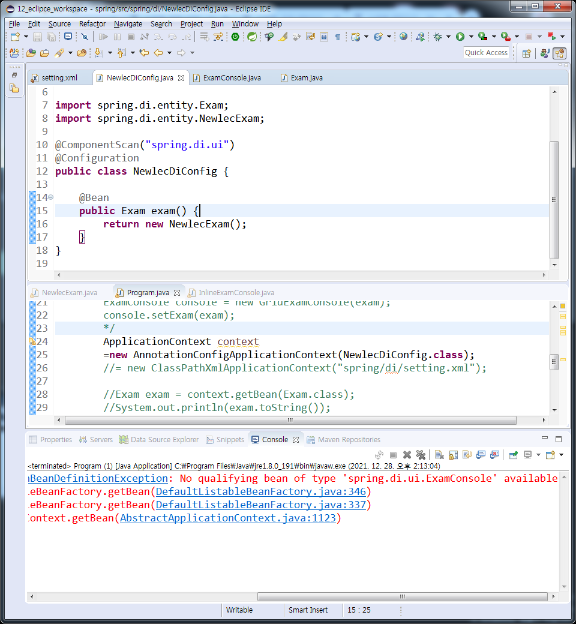Open the Navigate menu
576x624 pixels.
coord(128,24)
